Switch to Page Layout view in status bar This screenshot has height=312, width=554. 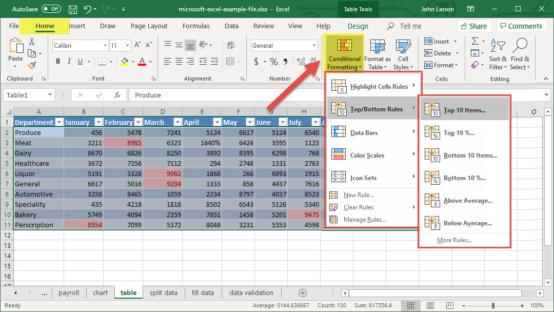pos(430,306)
